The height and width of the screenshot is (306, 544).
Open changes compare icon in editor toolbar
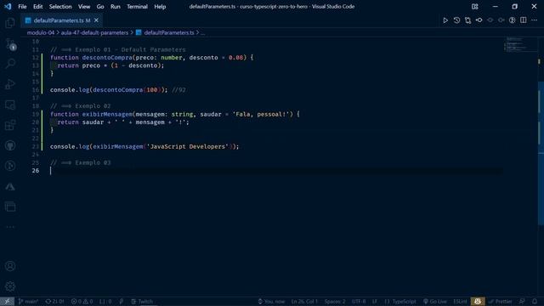coord(467,20)
